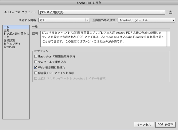Open the 互換性のある形式 dropdown showing Acrobat 5

click(x=147, y=20)
